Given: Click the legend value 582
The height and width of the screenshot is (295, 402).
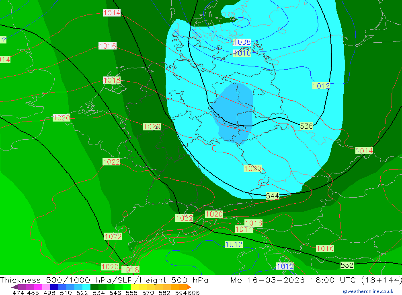Looking at the screenshot, I should (164, 293).
